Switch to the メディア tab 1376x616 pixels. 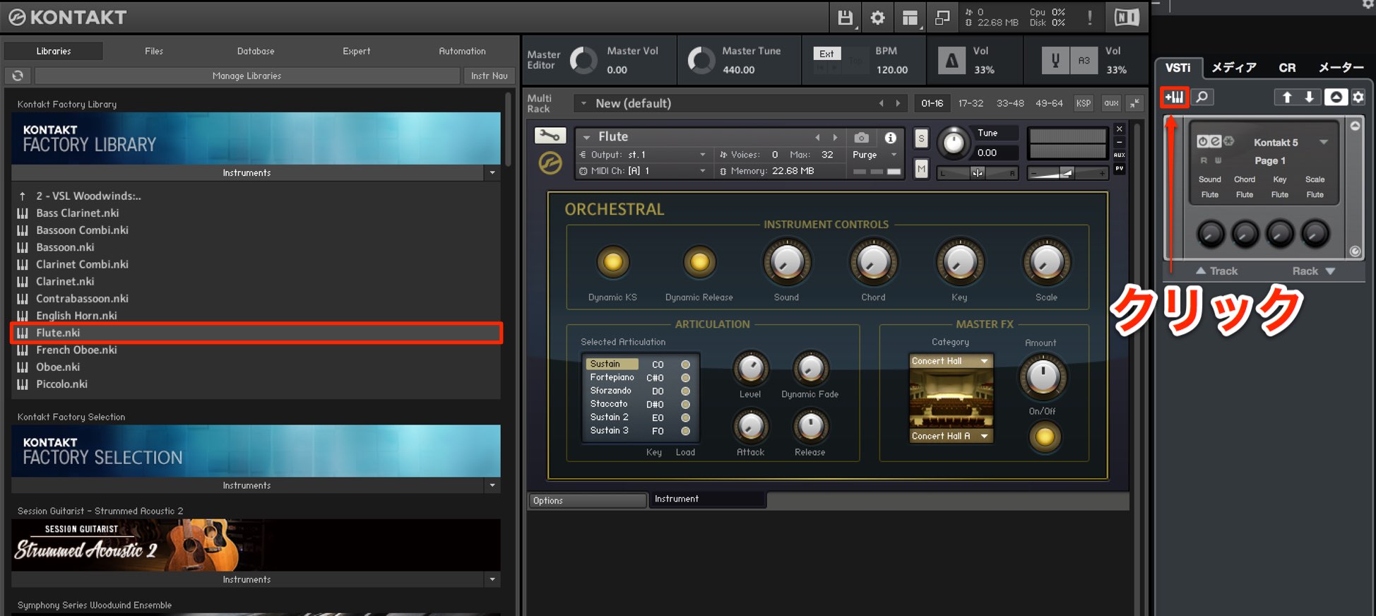1234,68
